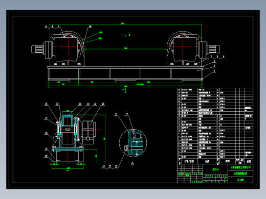Click the green drawing title below company name

click(240, 173)
